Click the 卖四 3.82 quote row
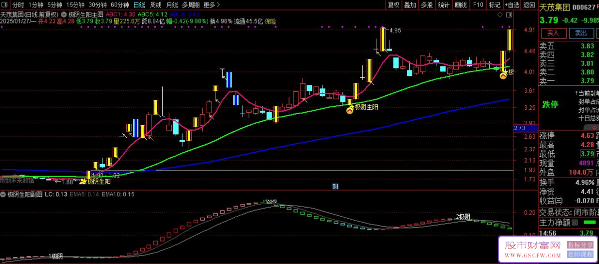Viewport: 599px width, 264px height. pyautogui.click(x=568, y=54)
